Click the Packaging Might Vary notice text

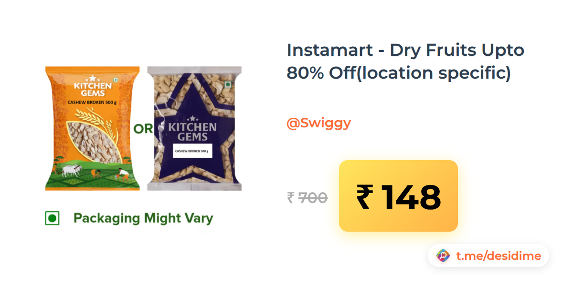(x=143, y=219)
